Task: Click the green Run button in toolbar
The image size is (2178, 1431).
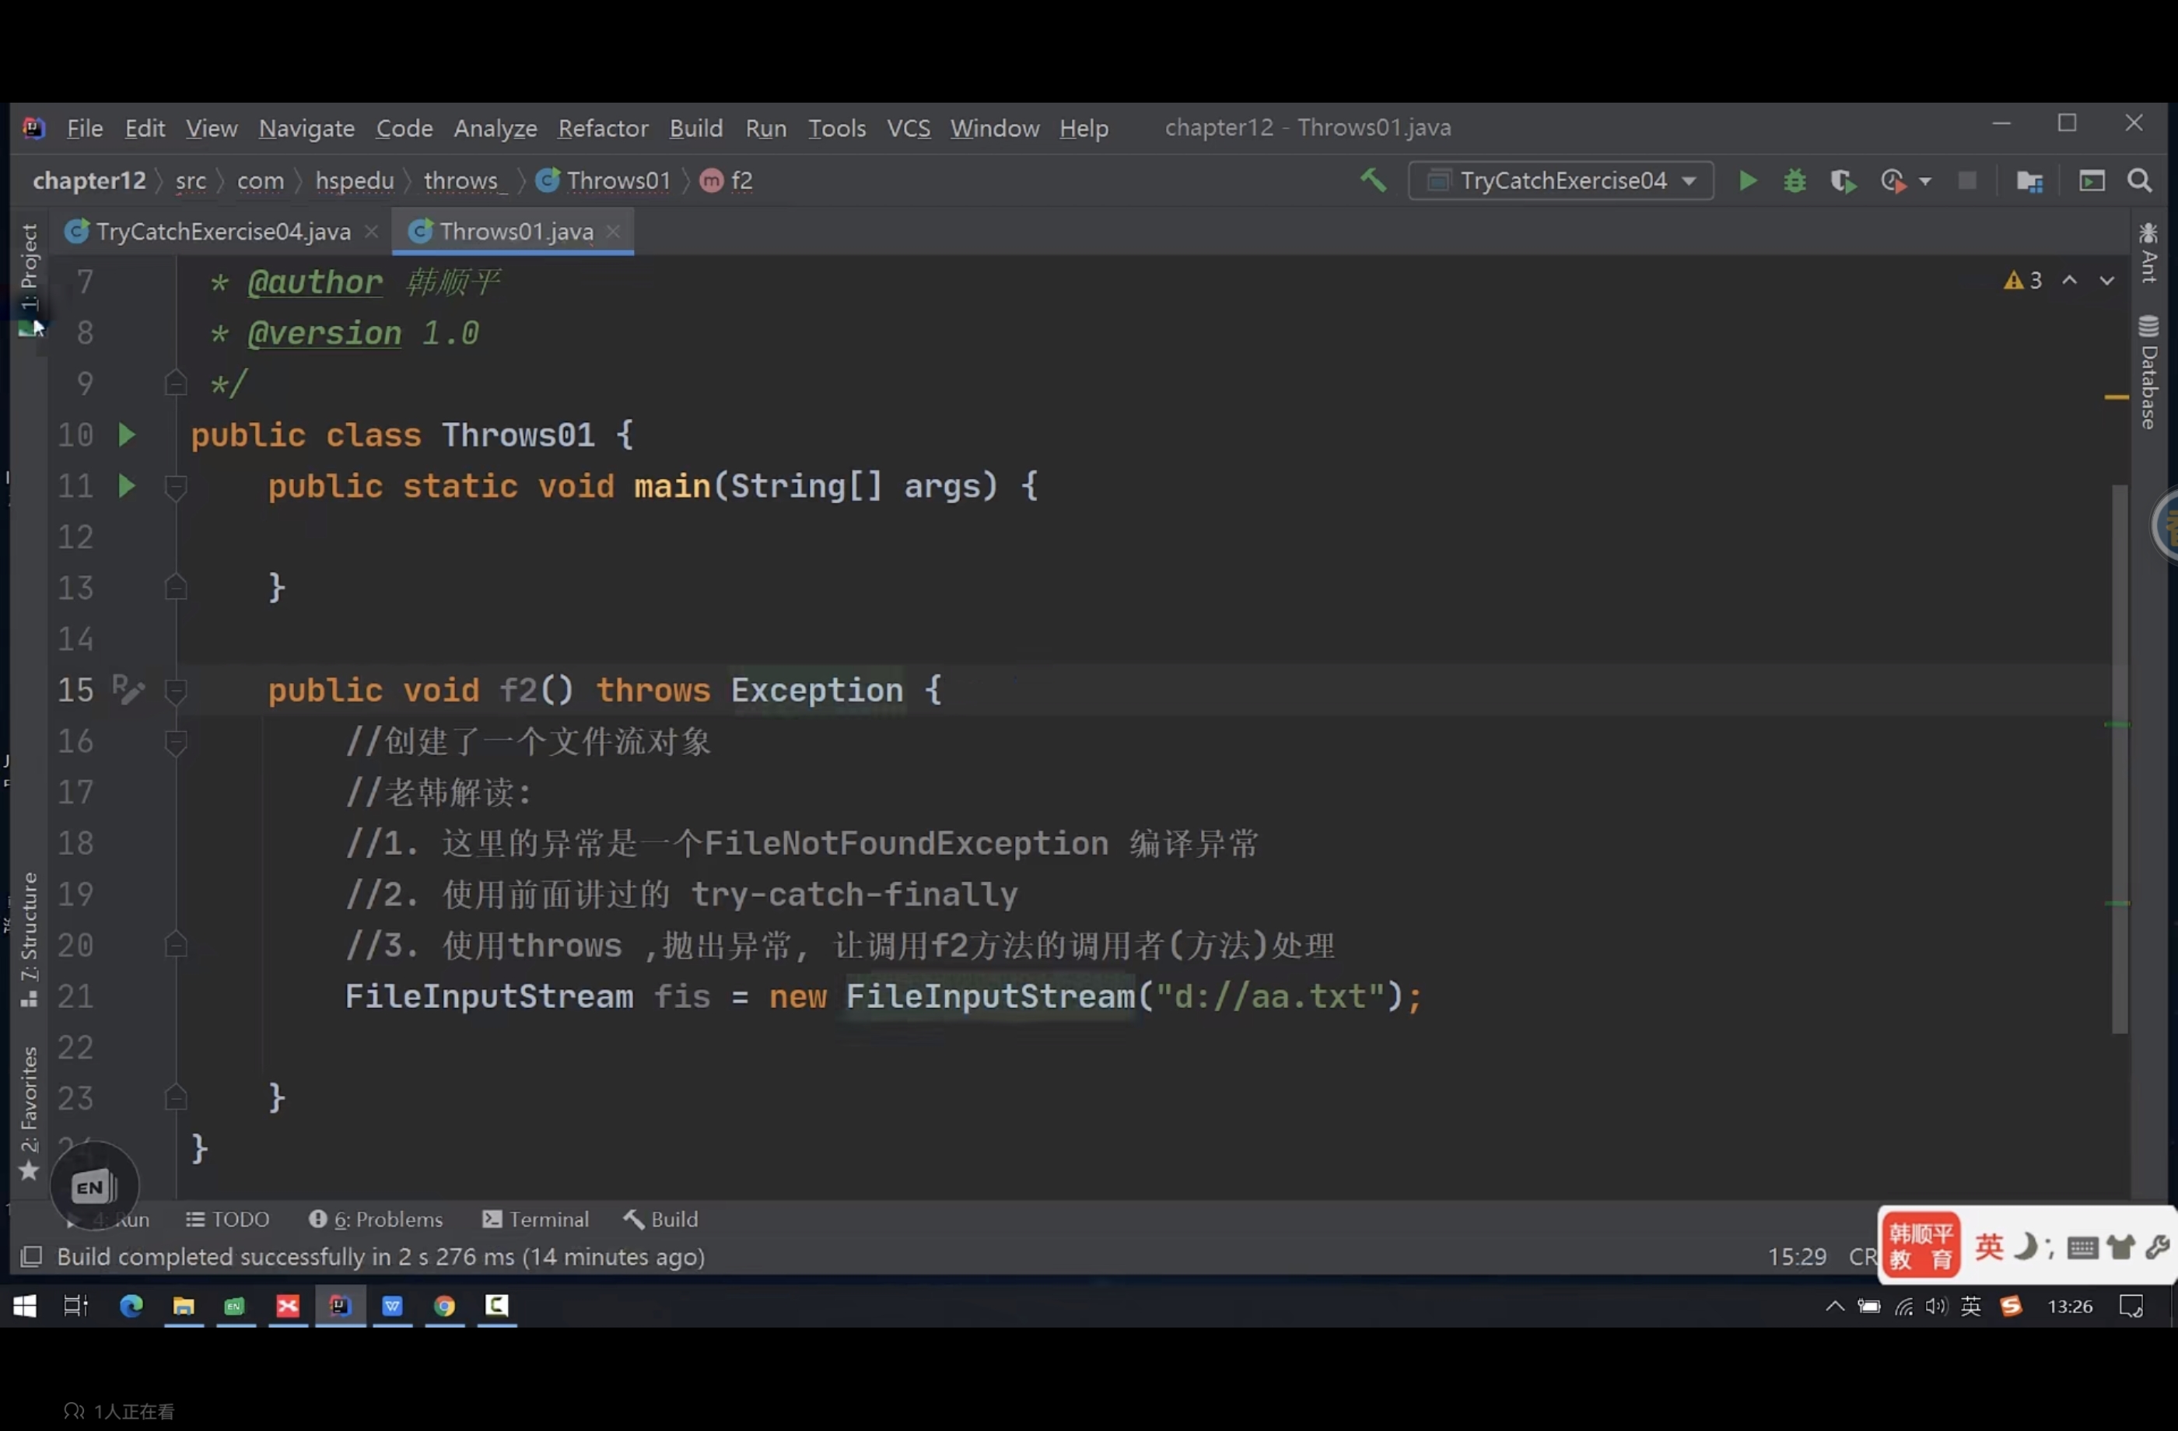Action: coord(1747,181)
